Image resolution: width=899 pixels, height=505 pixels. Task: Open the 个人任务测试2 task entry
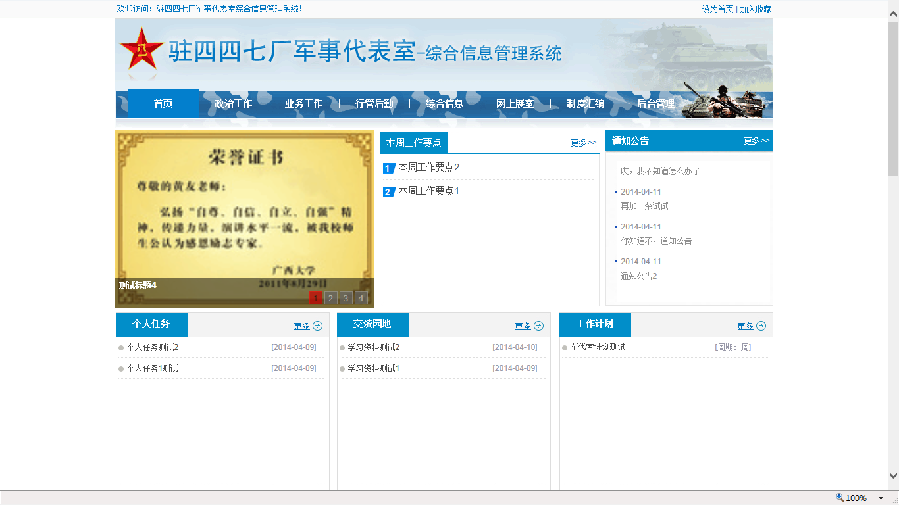pos(153,347)
